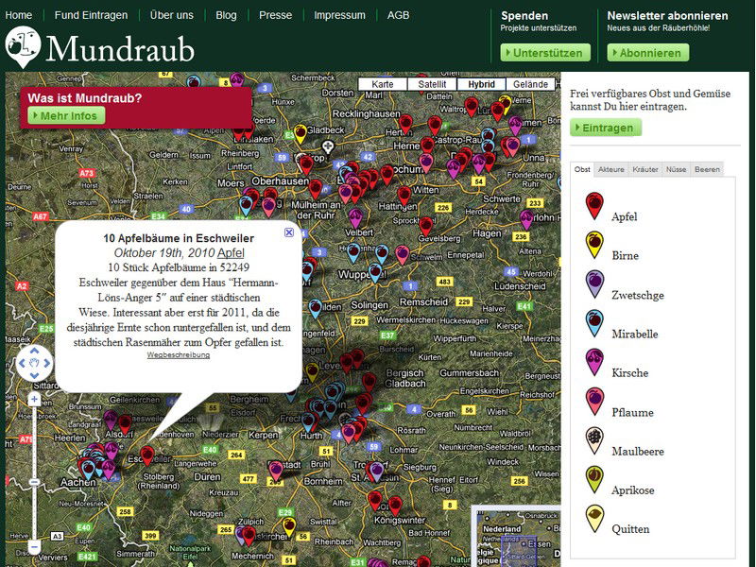Click the Maulbeere white pin icon
Image resolution: width=756 pixels, height=567 pixels.
click(594, 440)
